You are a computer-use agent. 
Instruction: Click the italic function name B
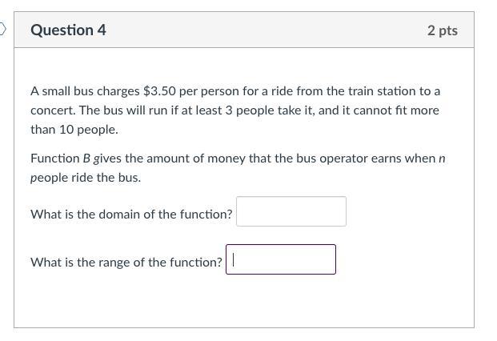(x=86, y=158)
